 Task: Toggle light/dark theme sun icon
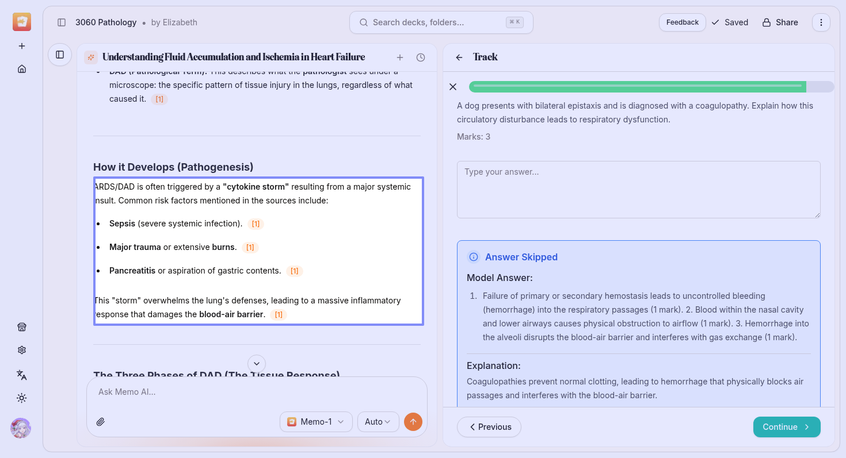[x=22, y=398]
